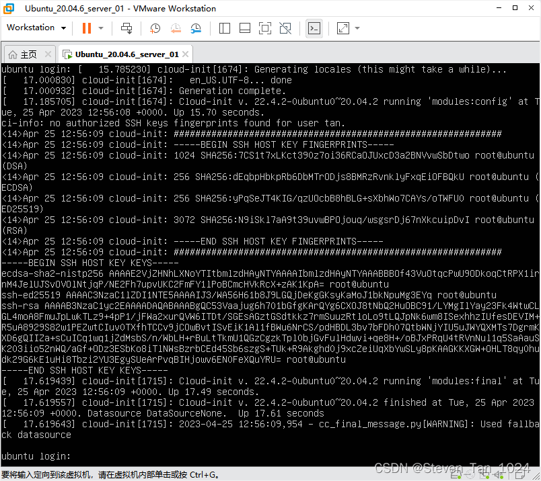Click the 'Generation complete.' log line

click(144, 91)
